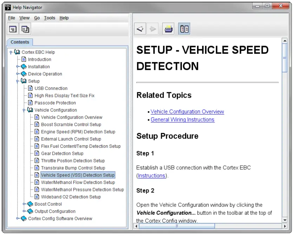Click the left toolbar cascading-windows icon
The width and height of the screenshot is (295, 237).
click(x=25, y=29)
